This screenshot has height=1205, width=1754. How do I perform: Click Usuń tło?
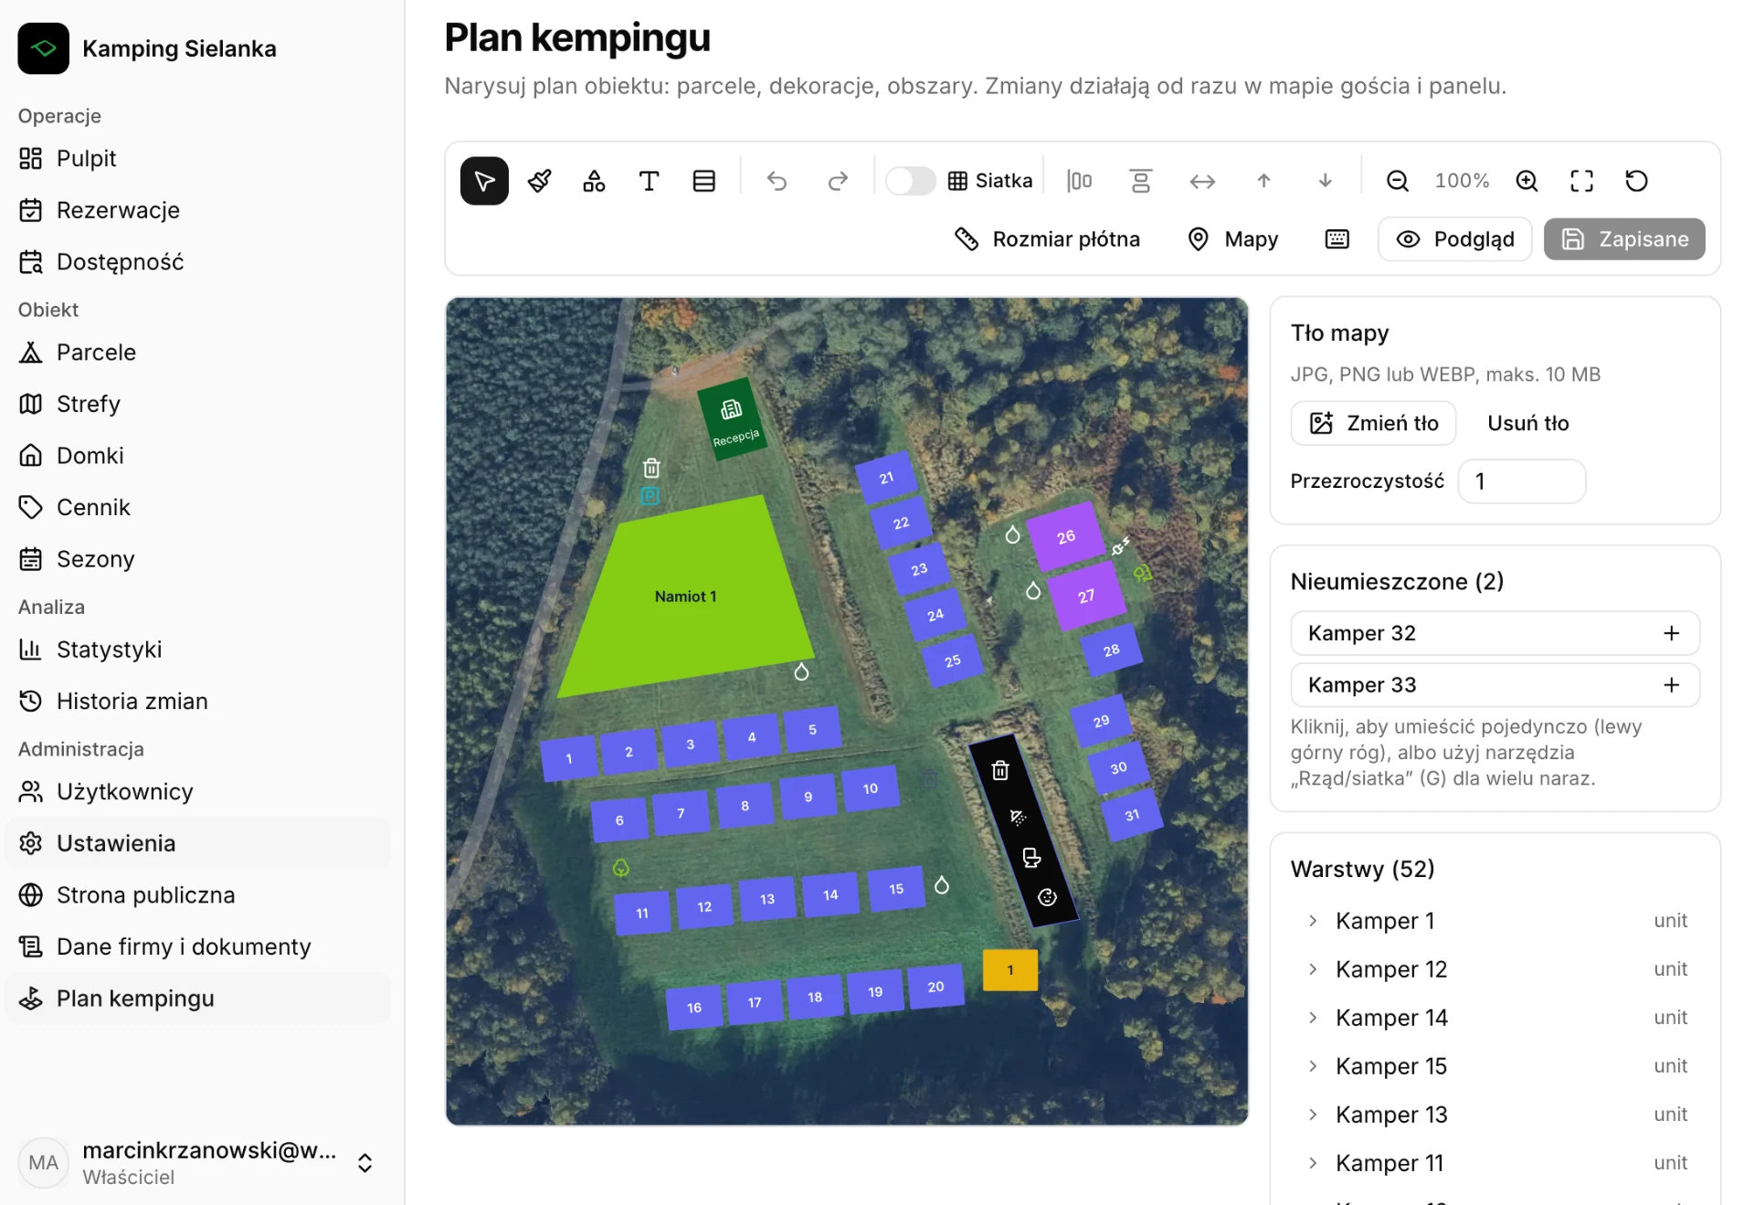point(1528,423)
